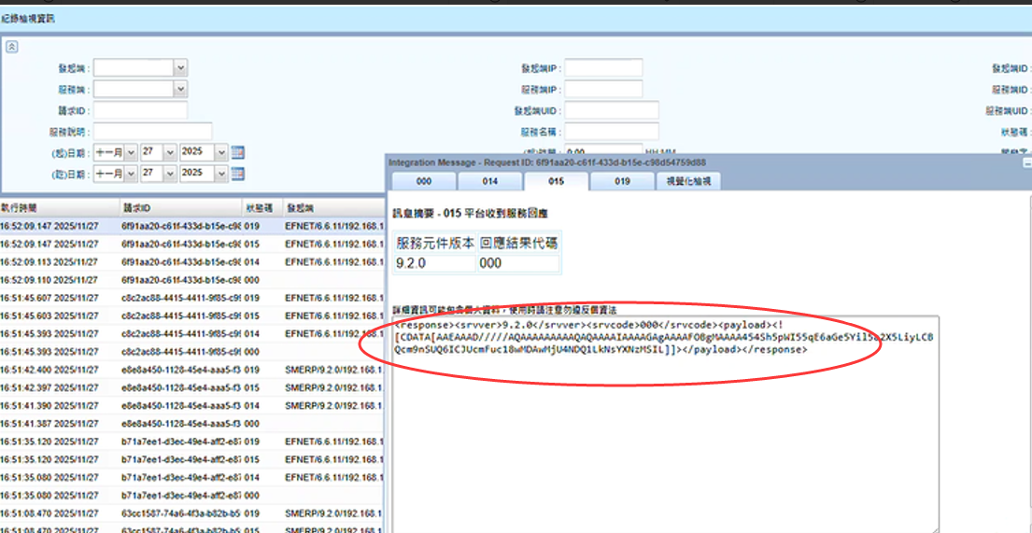The width and height of the screenshot is (1032, 533).
Task: Click the 請求ID input field
Action: 140,111
